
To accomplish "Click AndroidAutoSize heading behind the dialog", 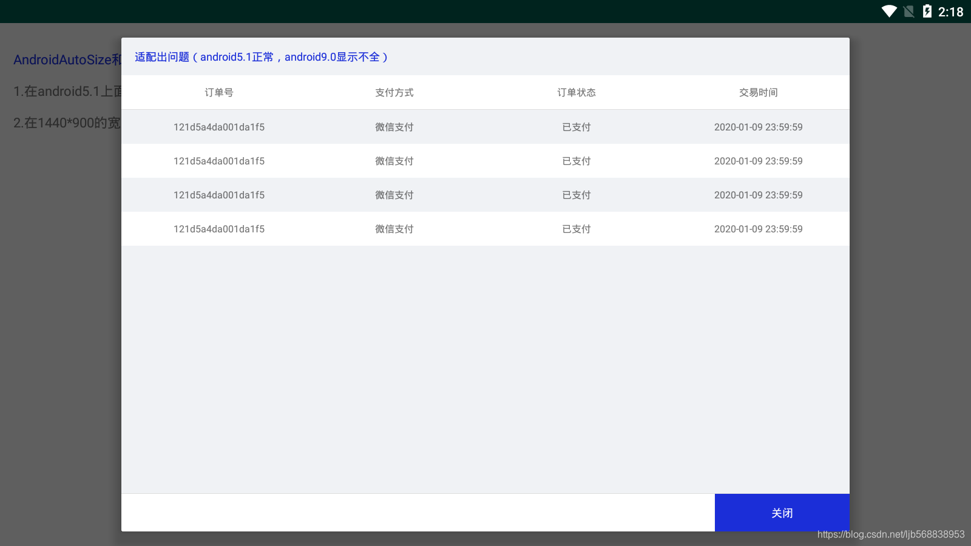I will [67, 59].
